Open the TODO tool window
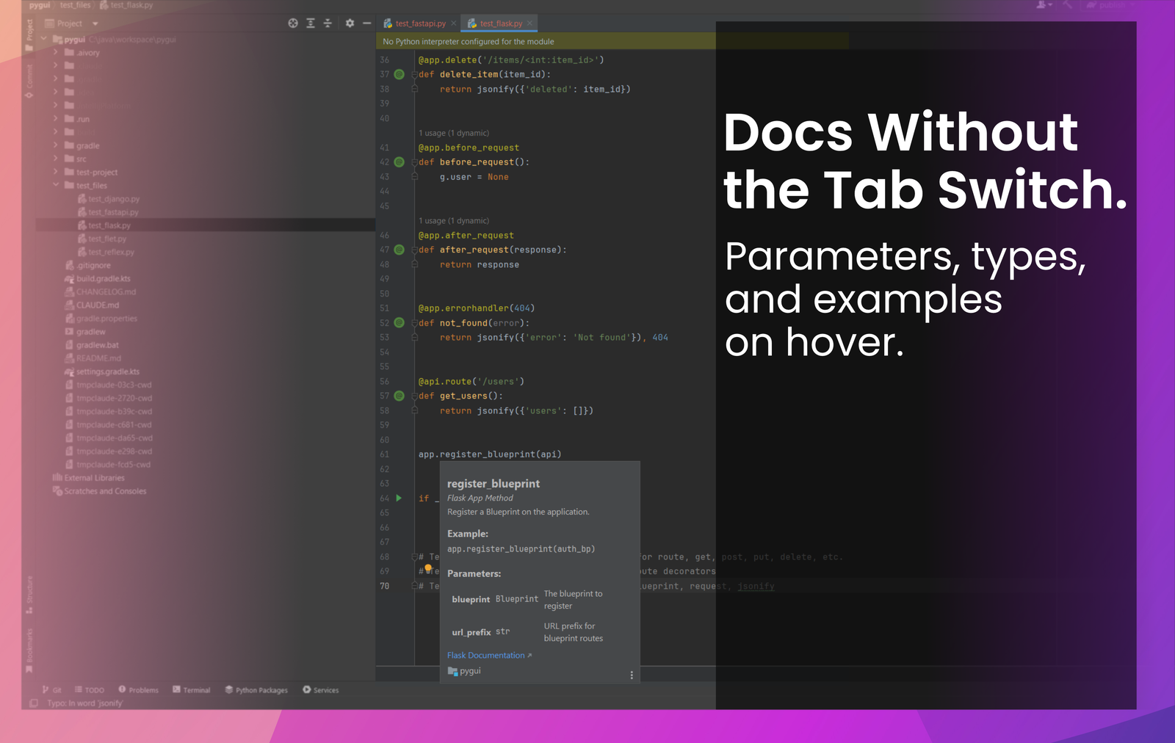Viewport: 1175px width, 743px height. point(90,690)
